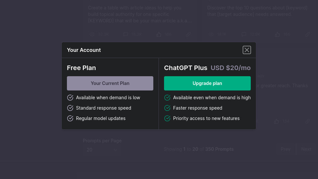This screenshot has height=179, width=318.
Task: Click checkmark beside Standard response speed
Action: tap(70, 108)
